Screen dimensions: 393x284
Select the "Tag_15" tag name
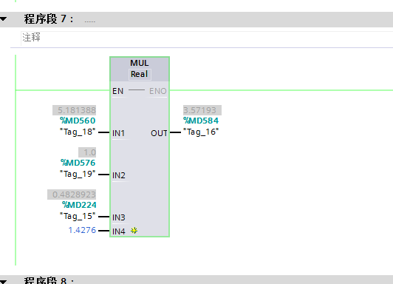point(78,216)
